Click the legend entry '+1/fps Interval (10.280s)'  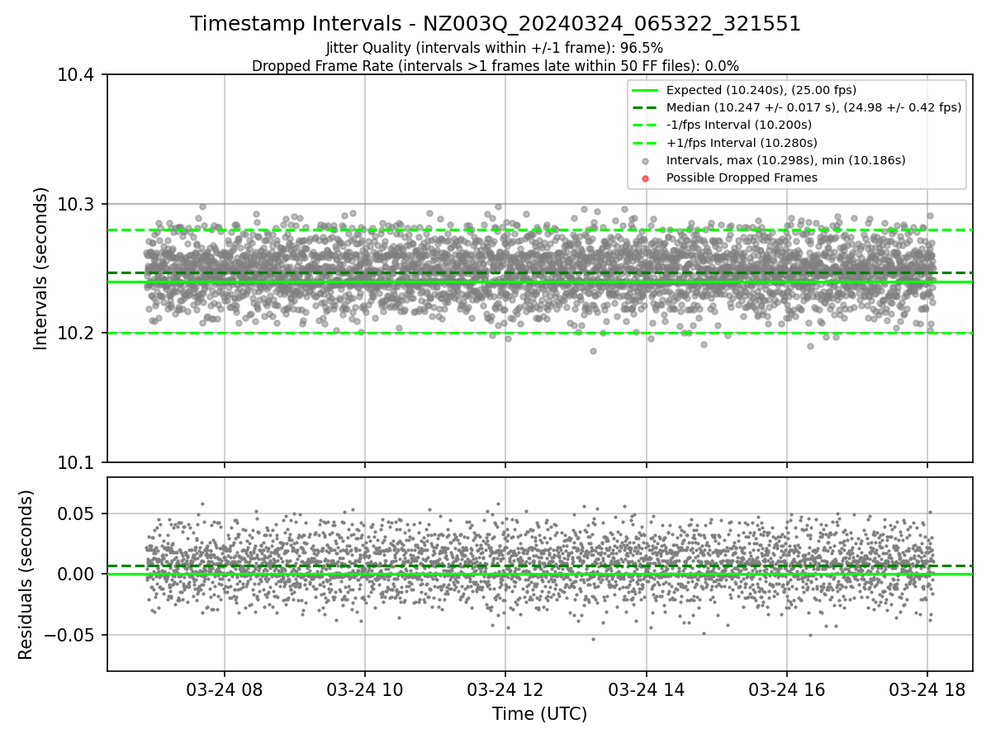(x=742, y=143)
